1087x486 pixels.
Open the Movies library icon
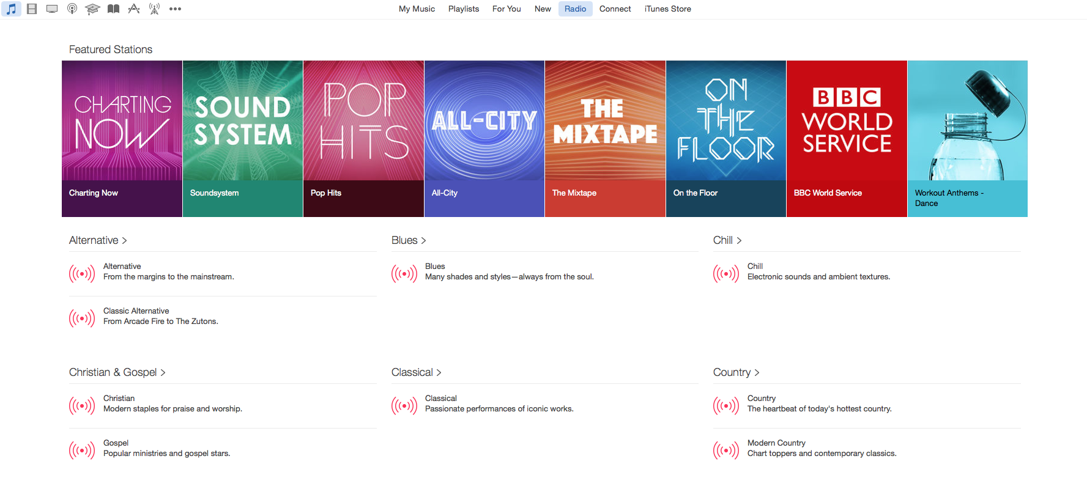(32, 9)
